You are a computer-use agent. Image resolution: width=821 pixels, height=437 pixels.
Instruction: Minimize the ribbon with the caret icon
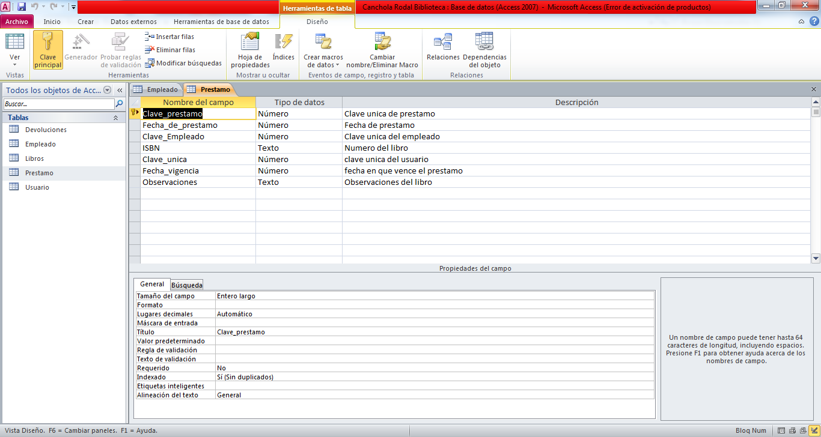(802, 22)
